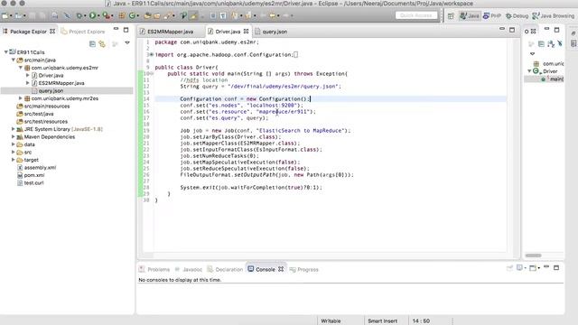Click the Open Type toolbar icon

pyautogui.click(x=147, y=16)
